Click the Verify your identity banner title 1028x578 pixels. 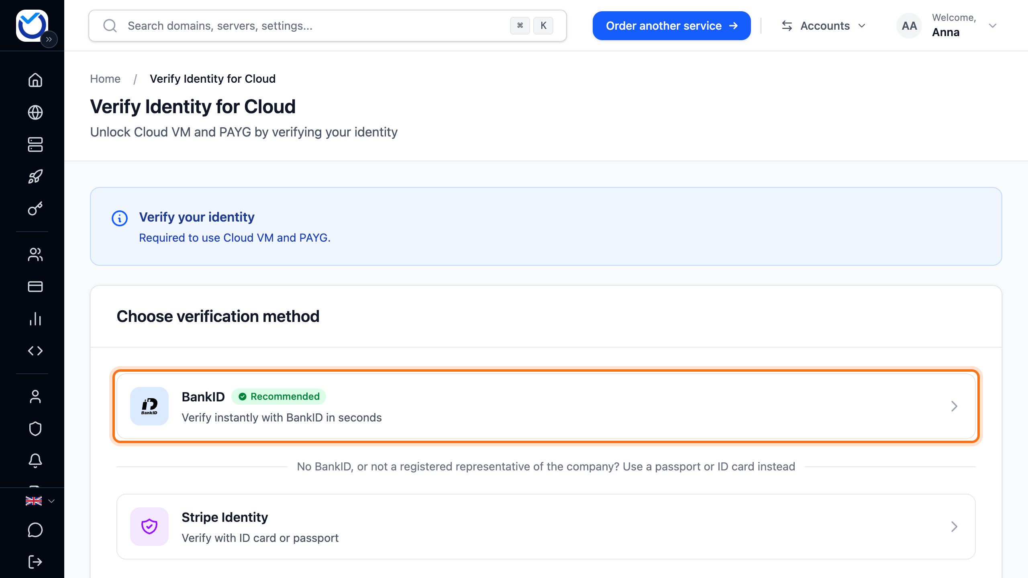[x=197, y=217]
